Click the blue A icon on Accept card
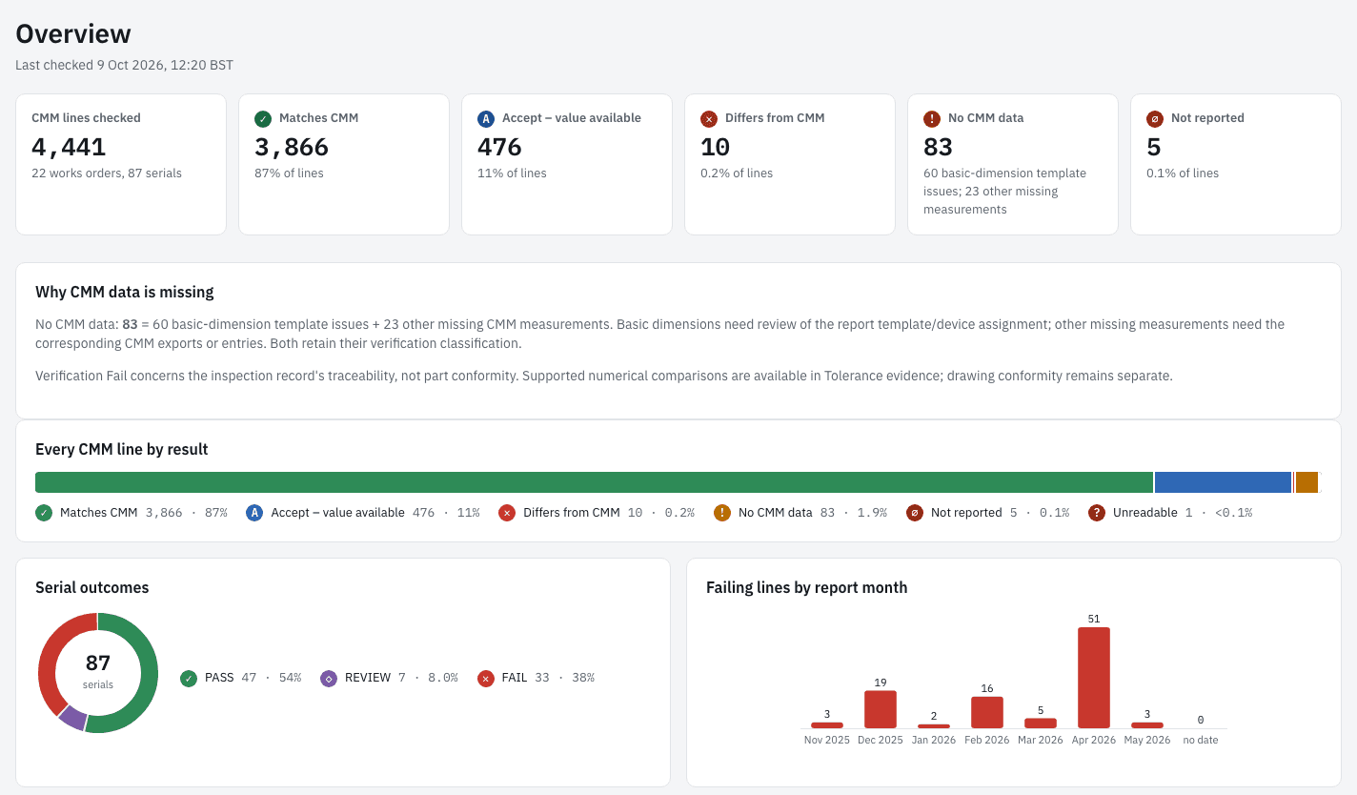This screenshot has height=795, width=1357. click(x=486, y=119)
